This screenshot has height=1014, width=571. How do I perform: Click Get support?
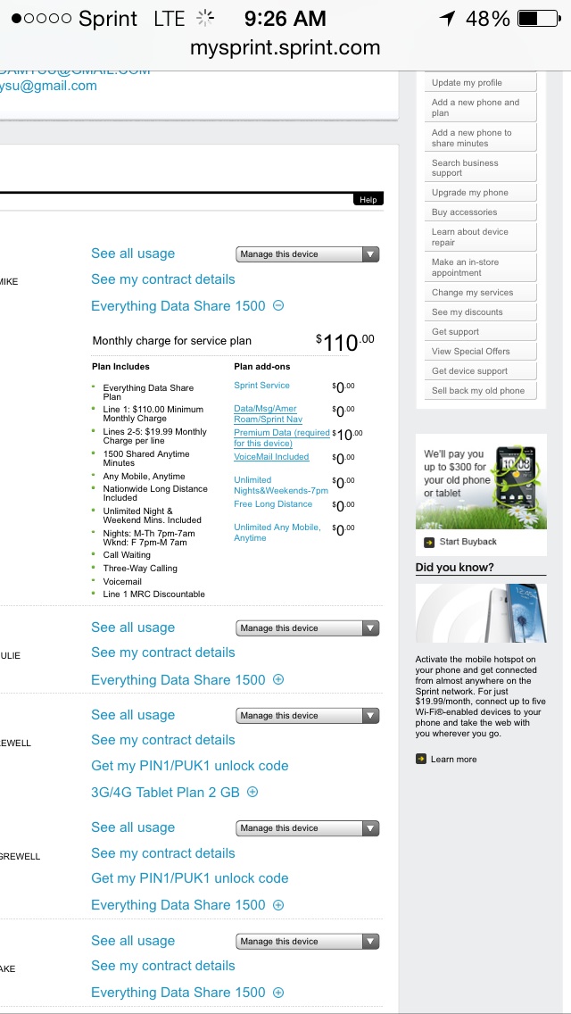point(481,332)
